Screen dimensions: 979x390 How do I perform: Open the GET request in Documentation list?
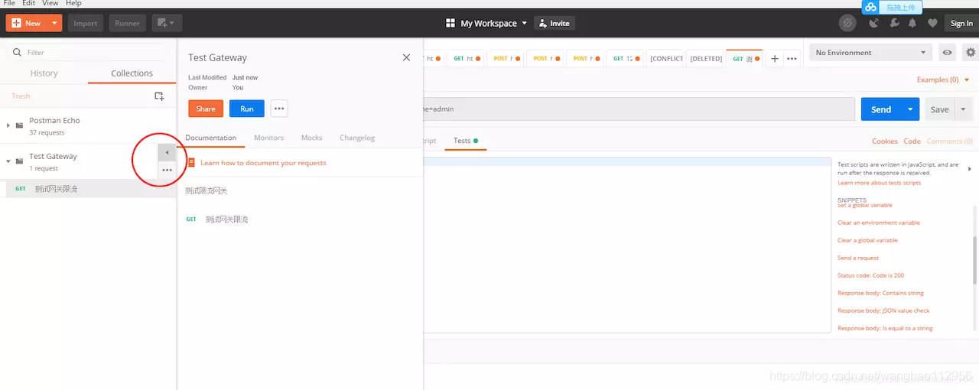tap(218, 219)
